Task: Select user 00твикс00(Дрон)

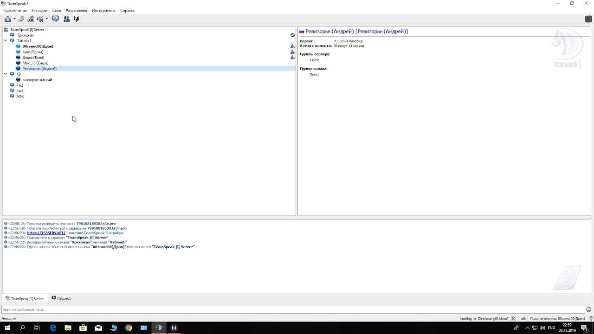Action: click(x=38, y=46)
